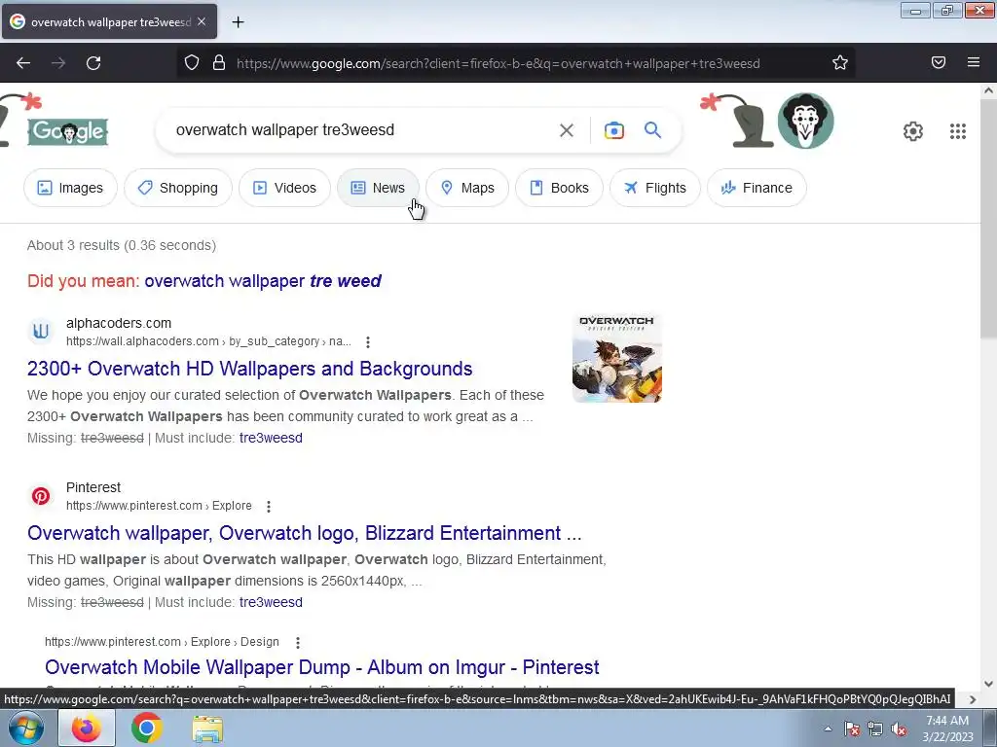Viewport: 997px width, 747px height.
Task: Search by image camera icon
Action: (613, 130)
